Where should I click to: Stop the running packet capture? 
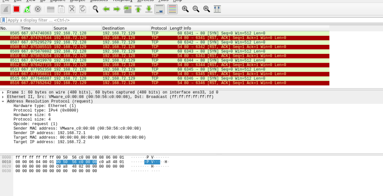[x=16, y=9]
